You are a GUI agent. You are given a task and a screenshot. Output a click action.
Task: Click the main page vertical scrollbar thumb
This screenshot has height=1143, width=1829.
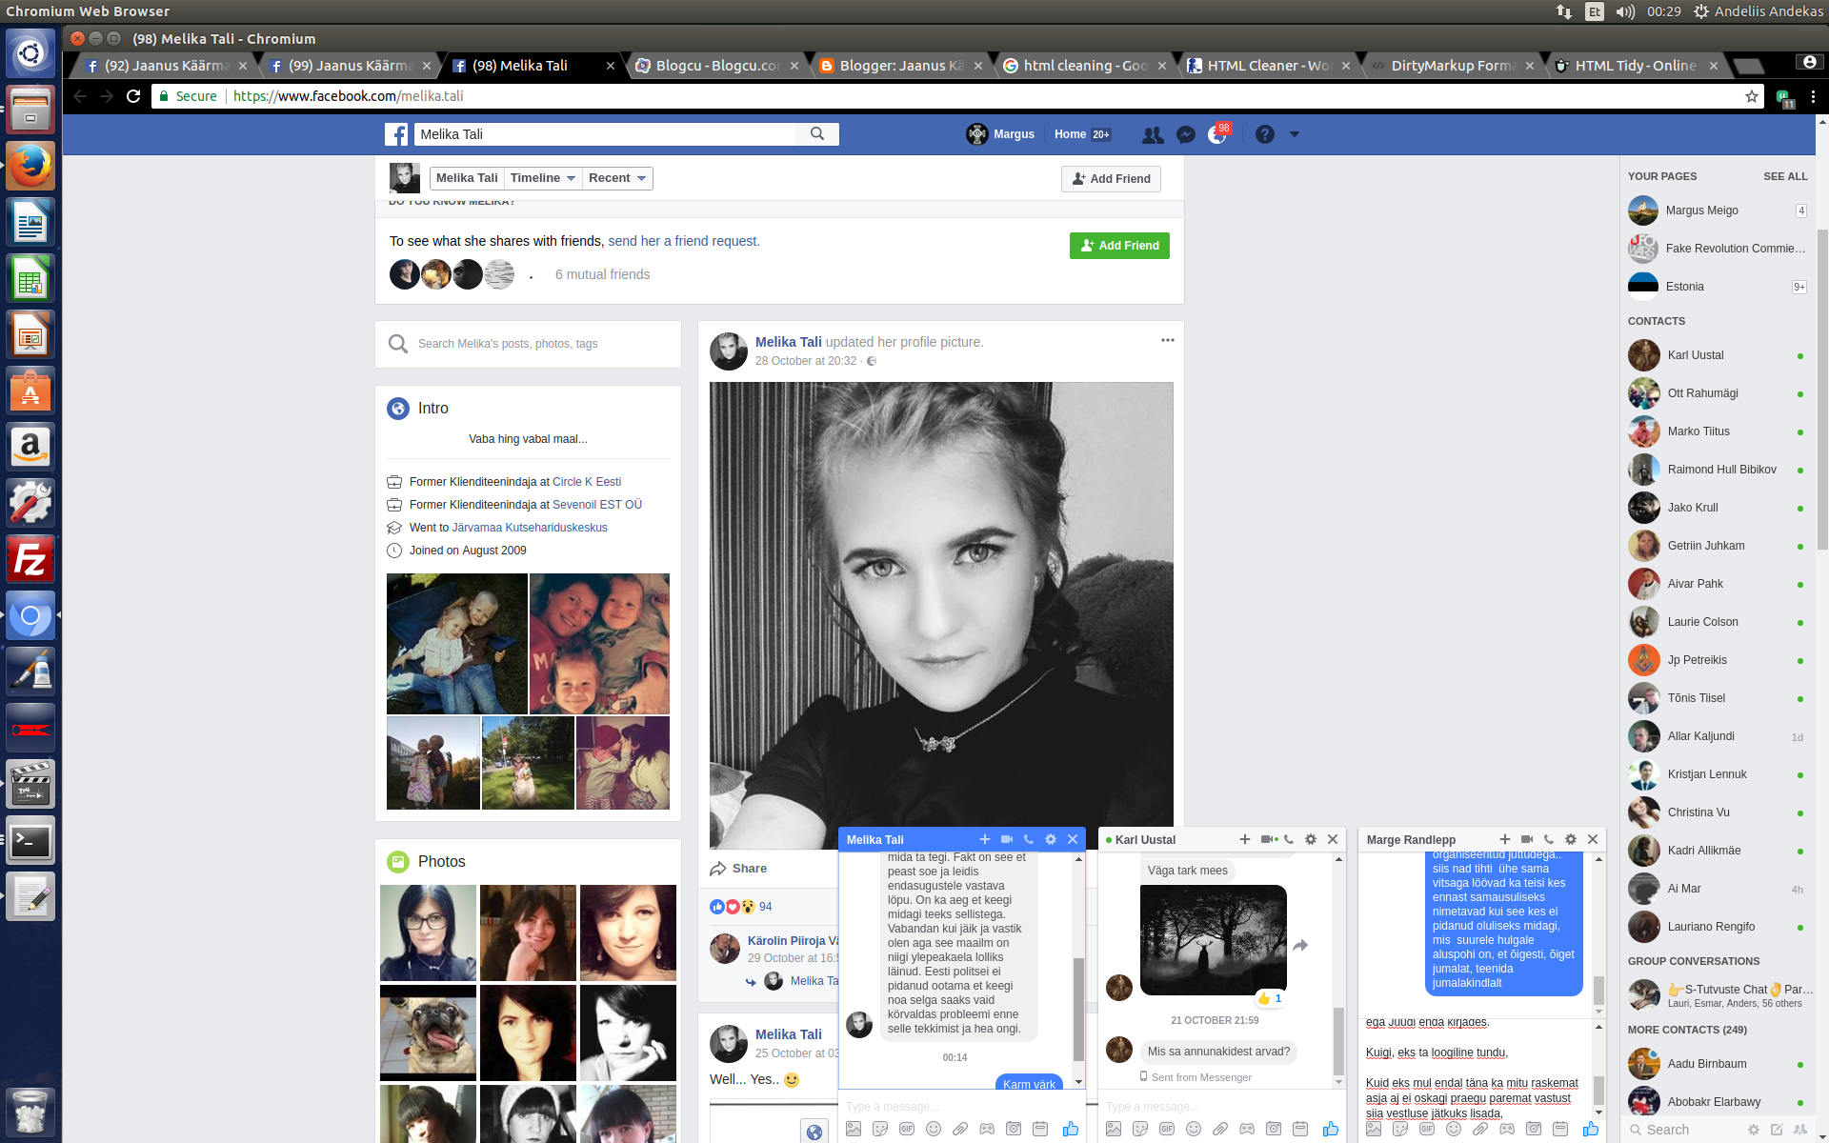coord(1822,389)
